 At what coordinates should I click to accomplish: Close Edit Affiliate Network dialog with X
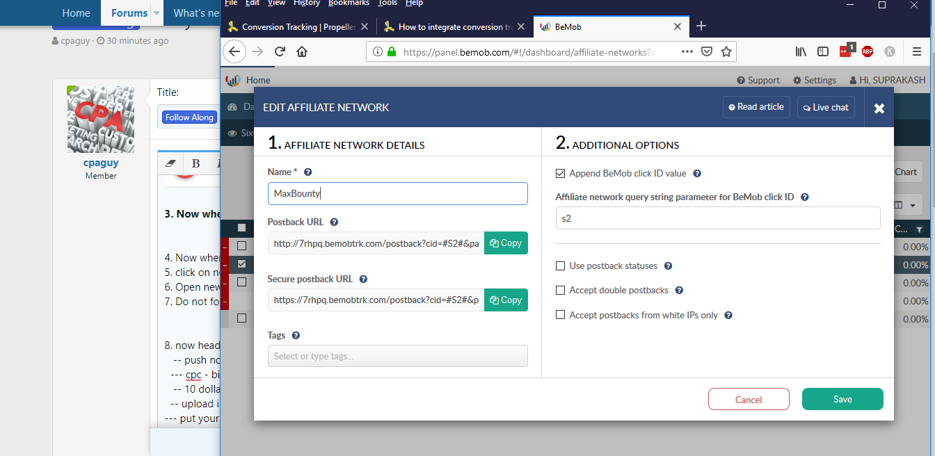click(879, 108)
